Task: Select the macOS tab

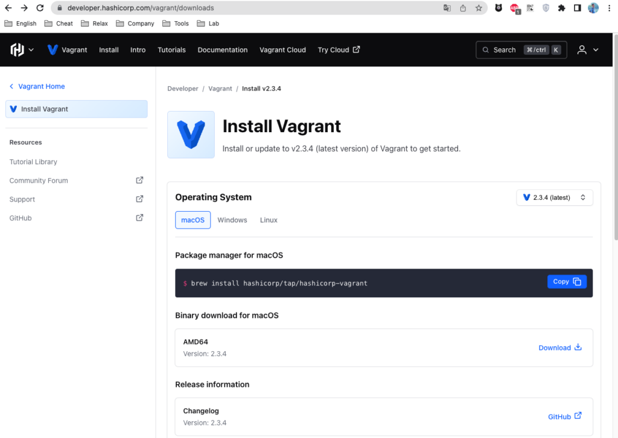Action: [193, 220]
